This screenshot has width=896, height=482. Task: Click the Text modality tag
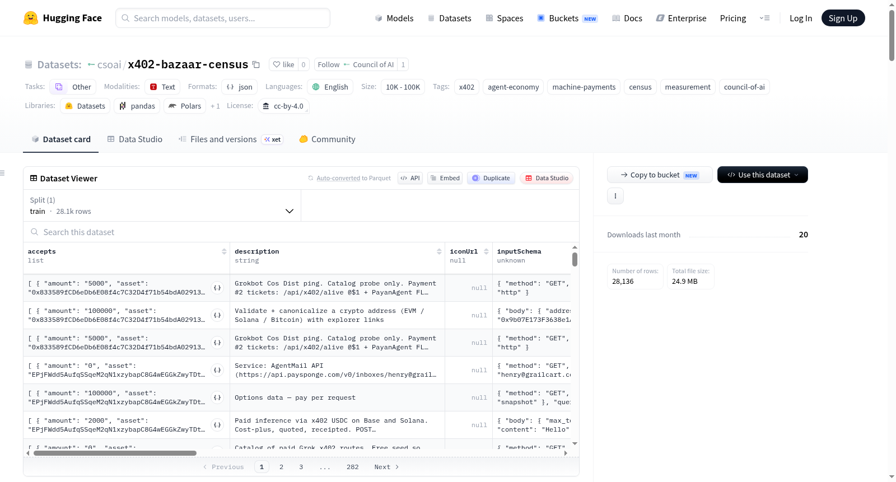click(x=162, y=87)
